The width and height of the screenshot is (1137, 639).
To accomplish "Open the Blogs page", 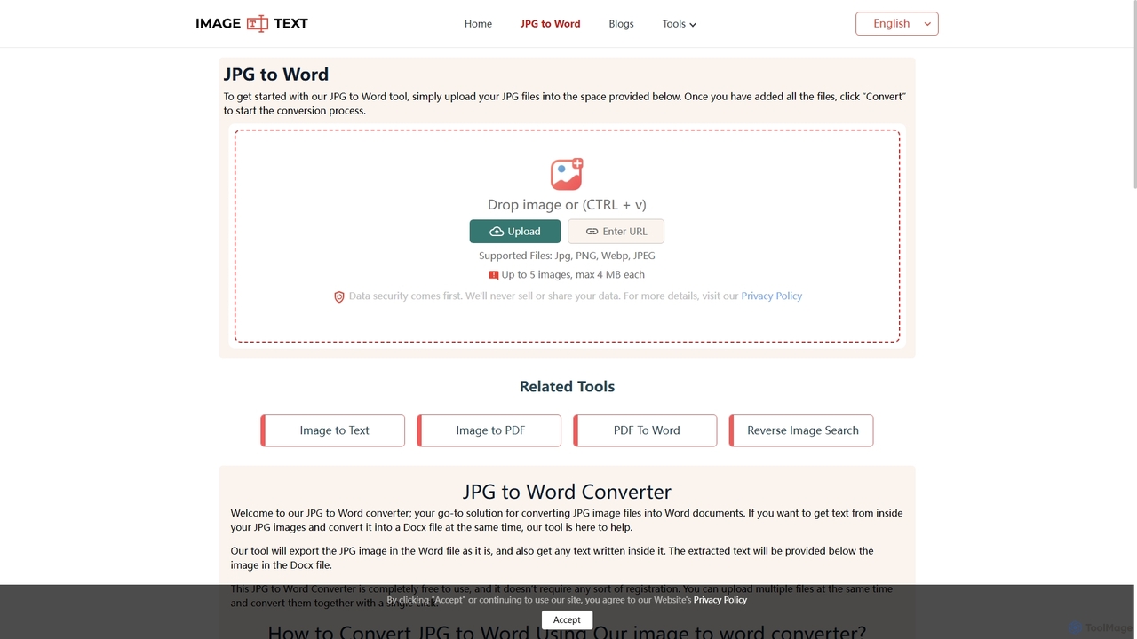I will [x=621, y=24].
